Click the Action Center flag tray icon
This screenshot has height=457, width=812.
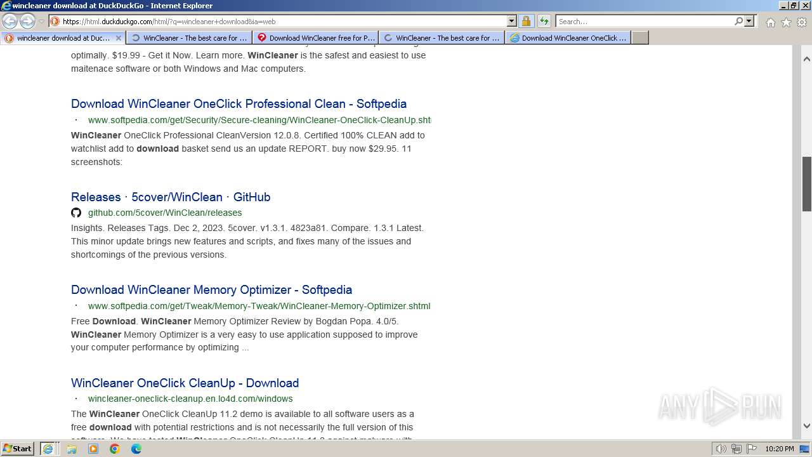click(x=752, y=449)
